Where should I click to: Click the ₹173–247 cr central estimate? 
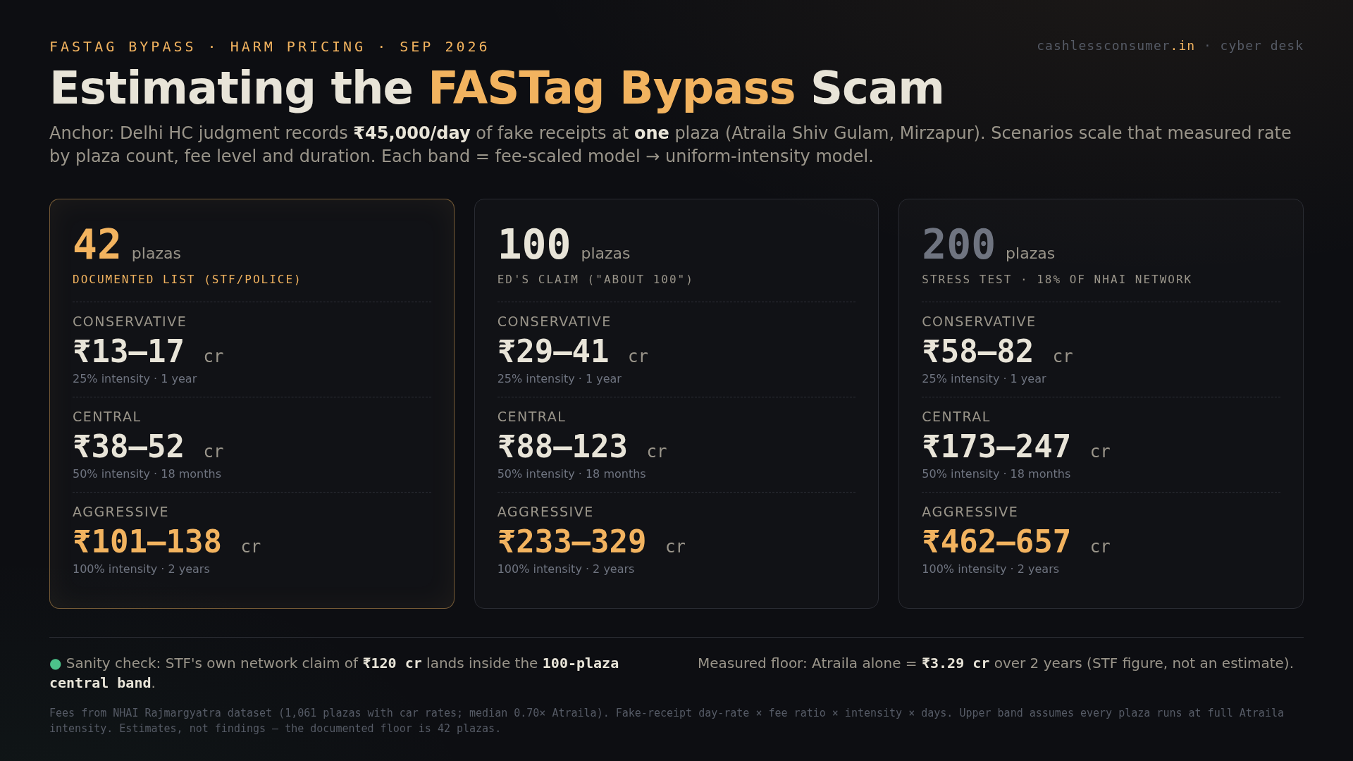[1016, 447]
